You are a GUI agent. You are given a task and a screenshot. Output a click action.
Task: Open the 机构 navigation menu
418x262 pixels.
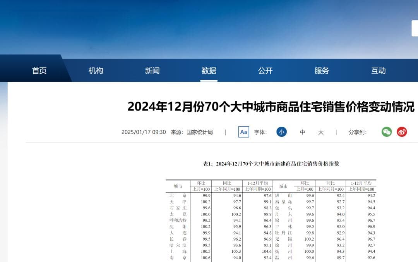[96, 71]
